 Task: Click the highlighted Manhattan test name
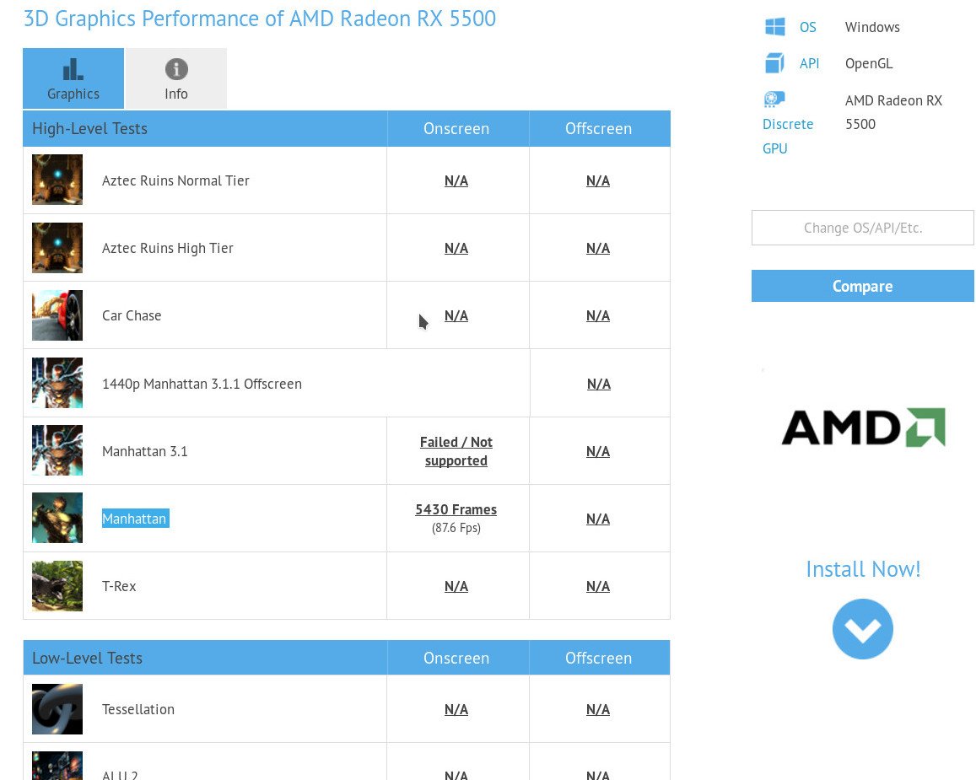pos(135,519)
